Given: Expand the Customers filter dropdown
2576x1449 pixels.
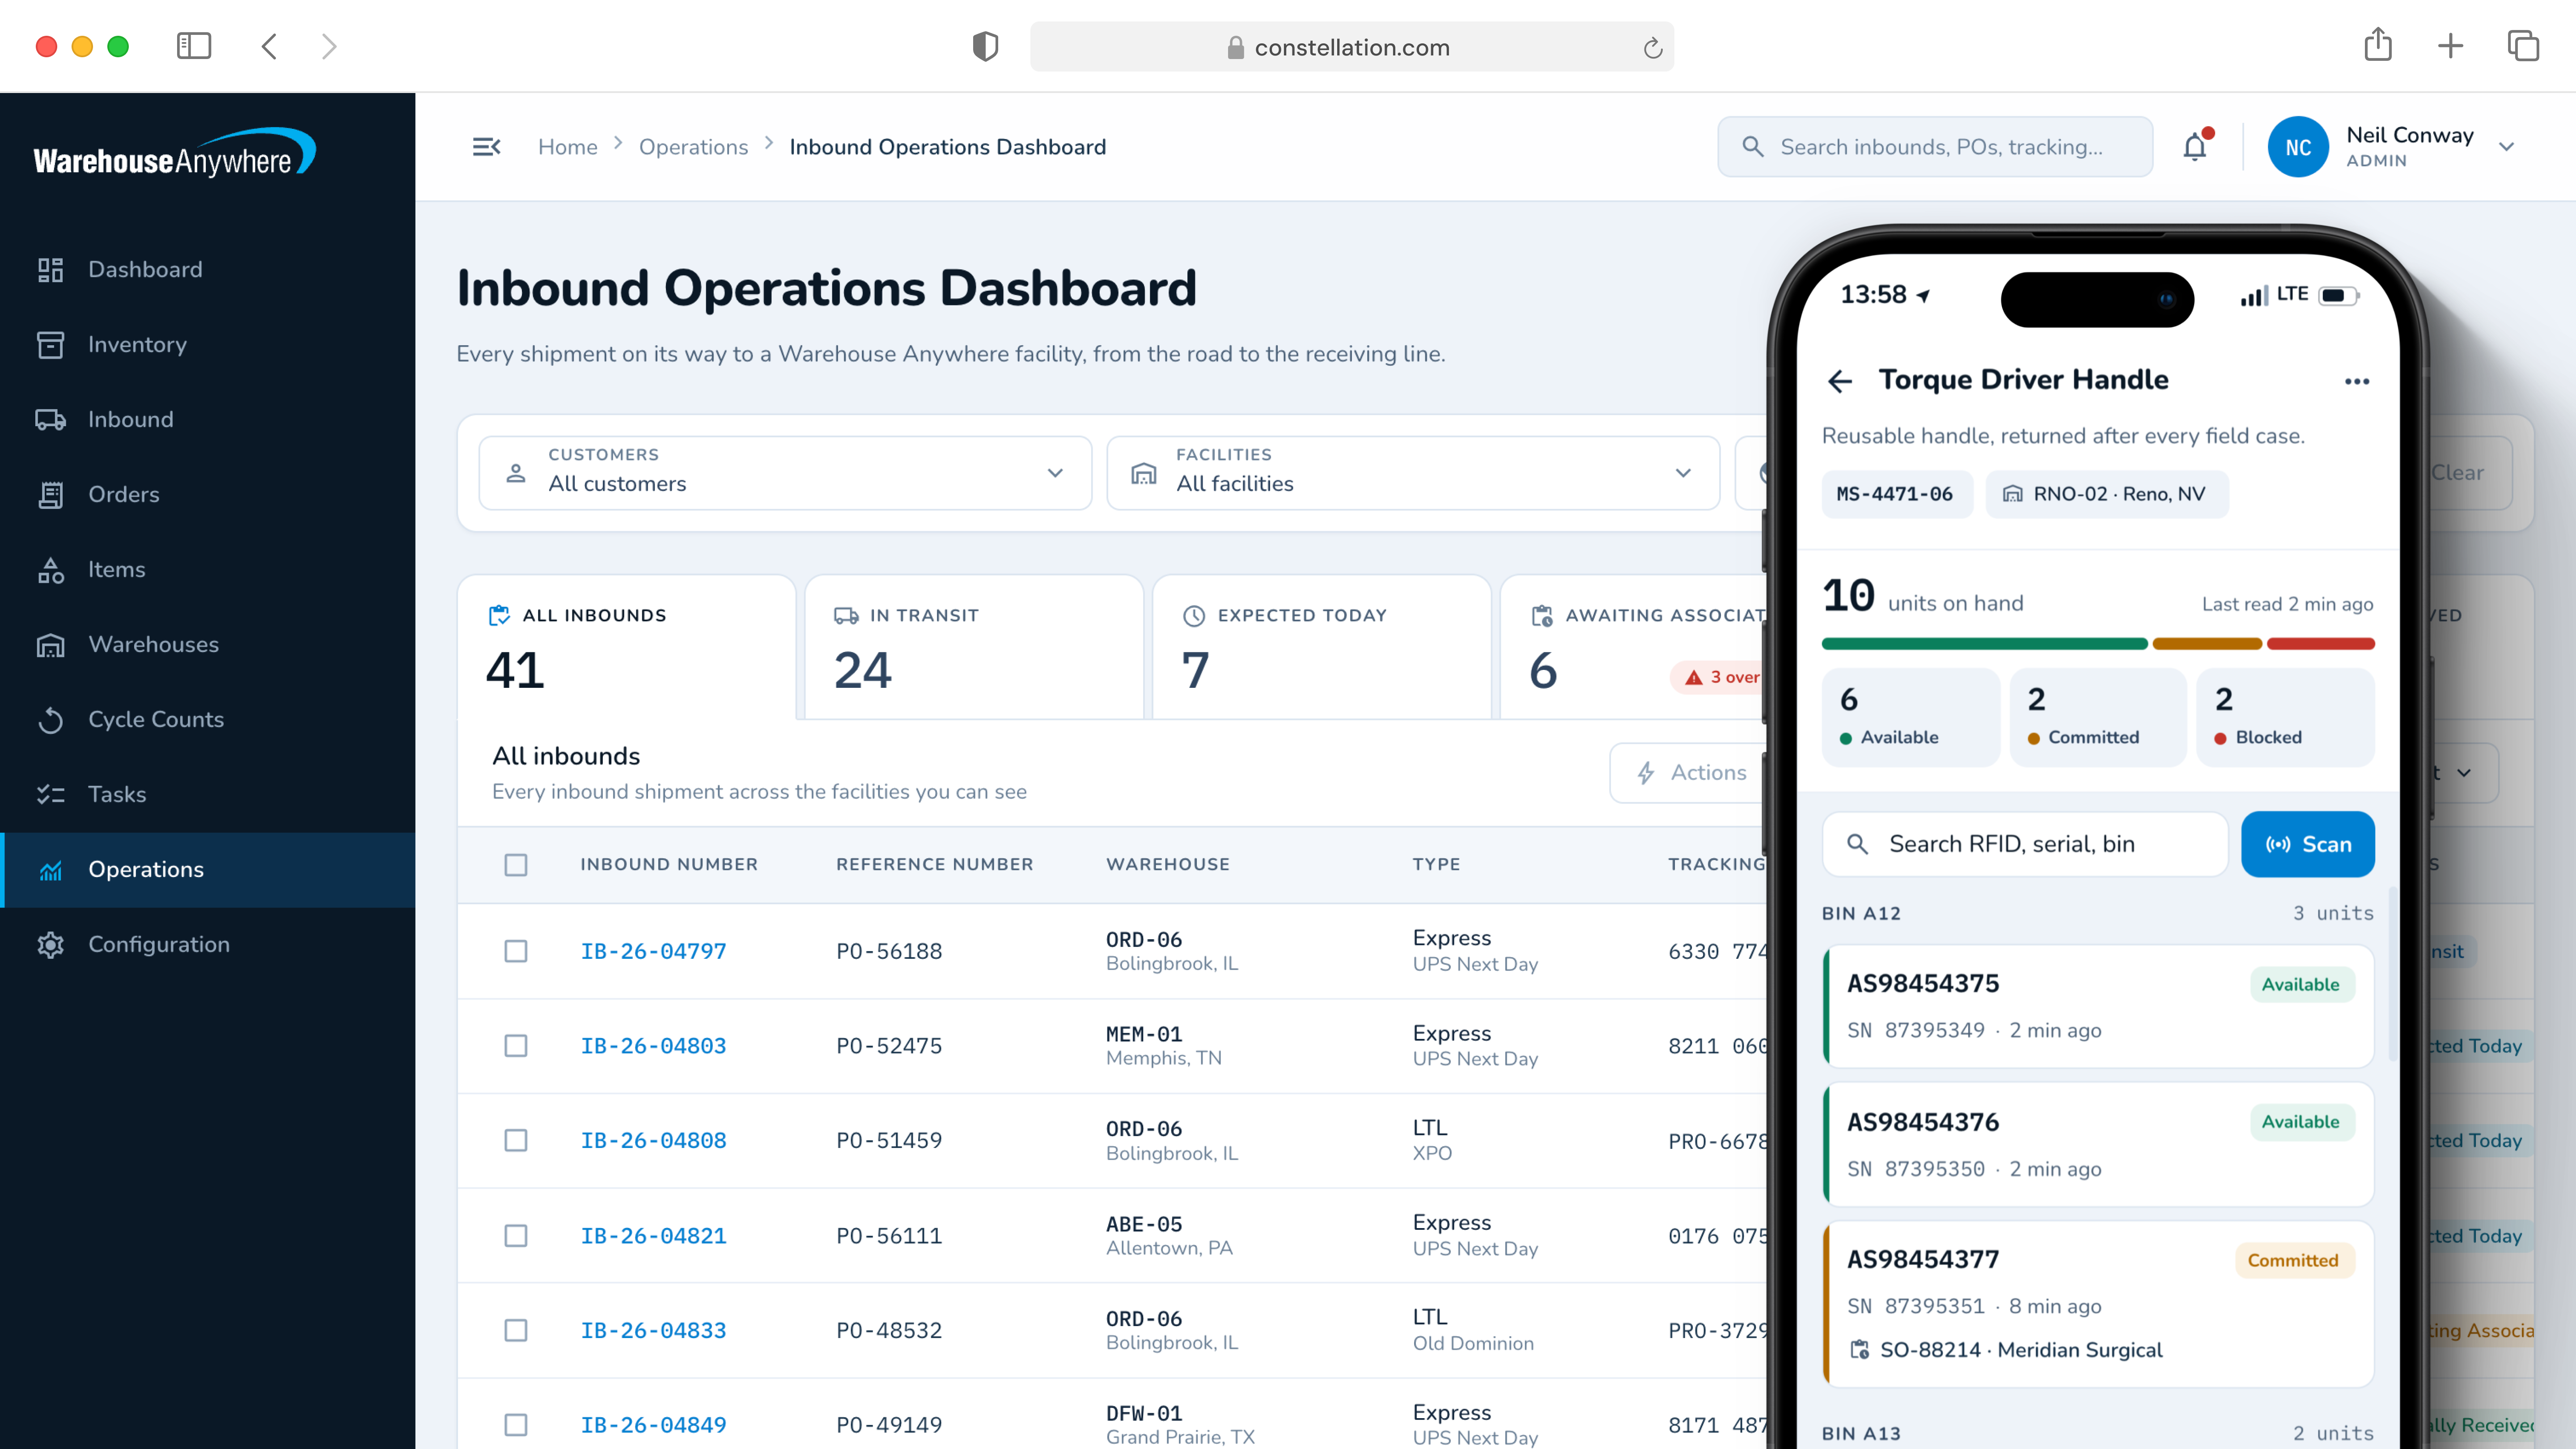Looking at the screenshot, I should tap(785, 473).
